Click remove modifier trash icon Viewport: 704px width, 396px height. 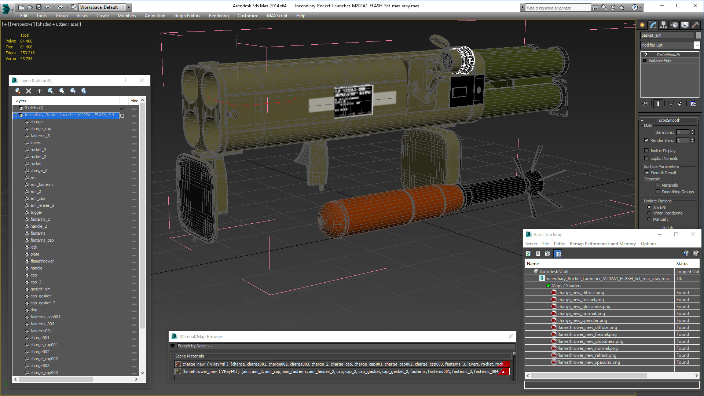[679, 104]
